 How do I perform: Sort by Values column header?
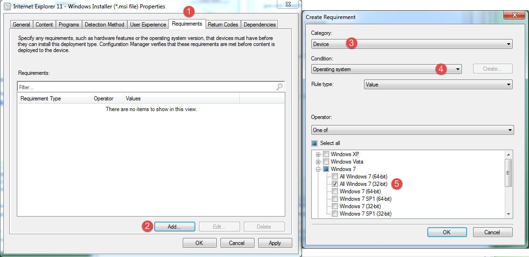point(181,99)
